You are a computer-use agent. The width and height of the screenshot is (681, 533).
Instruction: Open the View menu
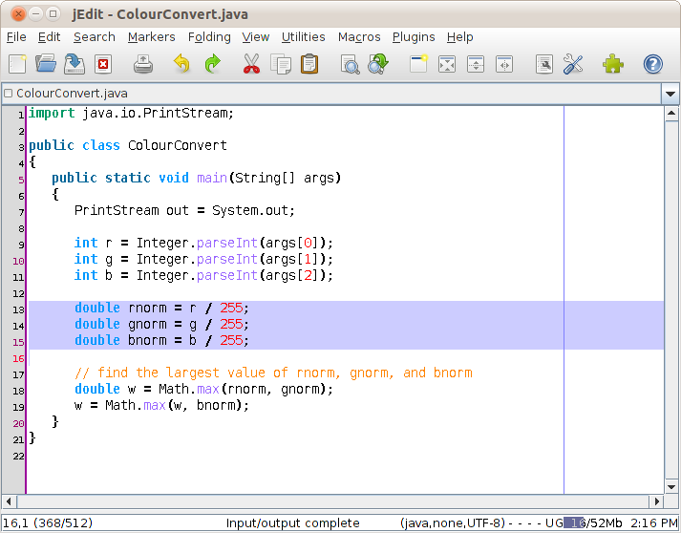256,37
